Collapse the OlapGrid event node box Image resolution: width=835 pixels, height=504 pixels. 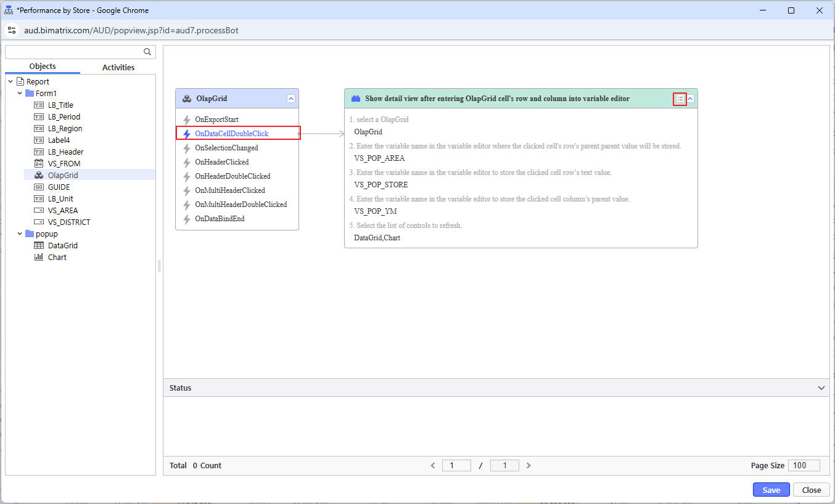pyautogui.click(x=291, y=99)
